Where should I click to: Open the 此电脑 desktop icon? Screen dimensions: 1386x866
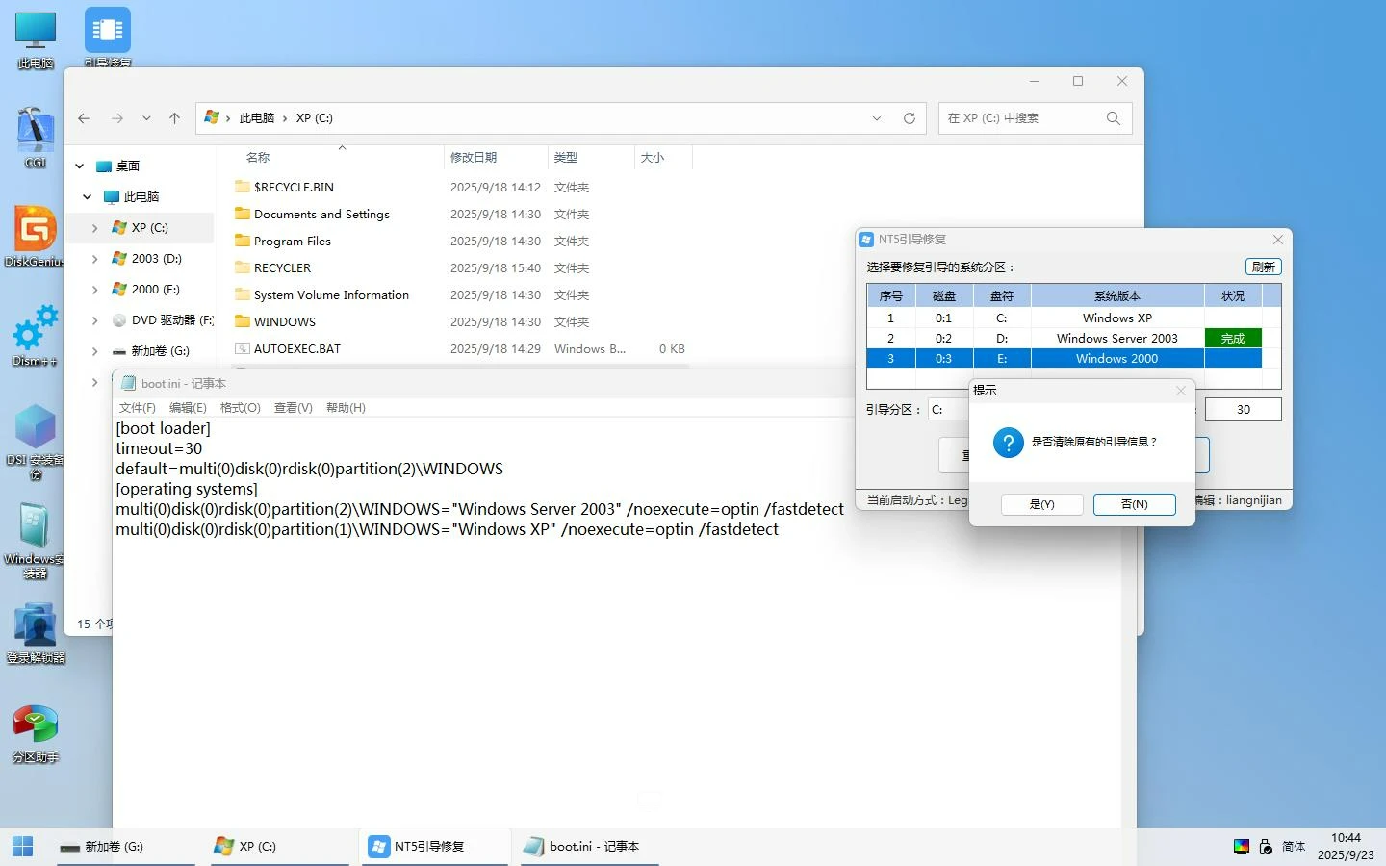(x=36, y=40)
